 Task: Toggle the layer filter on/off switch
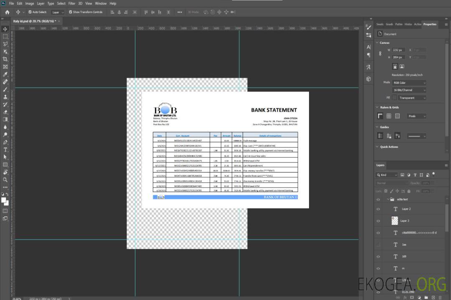(x=433, y=174)
